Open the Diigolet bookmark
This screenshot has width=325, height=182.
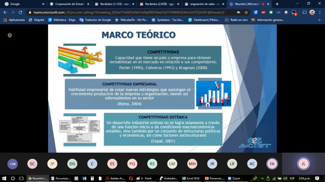37,20
